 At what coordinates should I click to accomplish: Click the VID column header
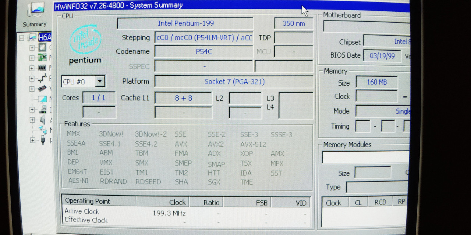pos(291,203)
